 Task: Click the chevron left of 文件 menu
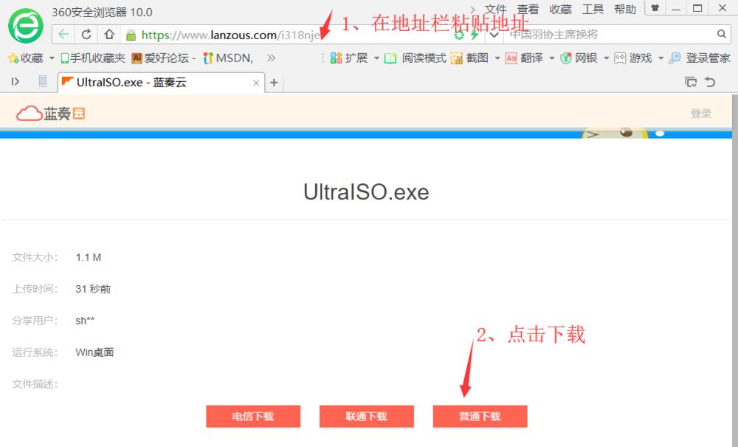[473, 10]
